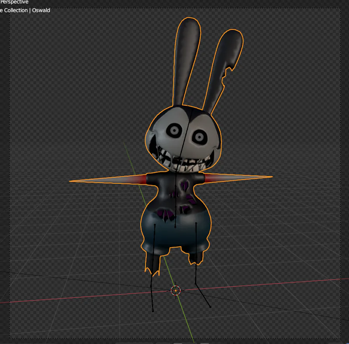
Task: Select the rabbit's blue shorts
Action: click(x=175, y=232)
